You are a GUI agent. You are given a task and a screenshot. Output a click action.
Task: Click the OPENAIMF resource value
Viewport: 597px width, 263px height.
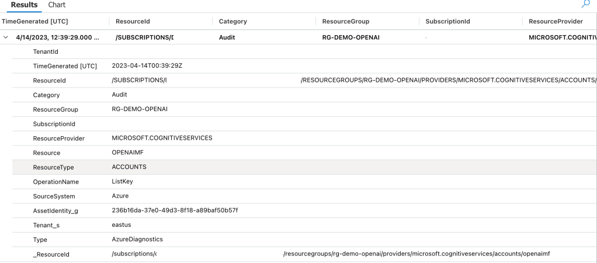pos(127,153)
